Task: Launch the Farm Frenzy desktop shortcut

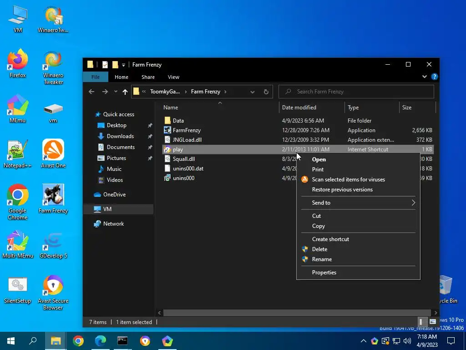Action: (53, 199)
